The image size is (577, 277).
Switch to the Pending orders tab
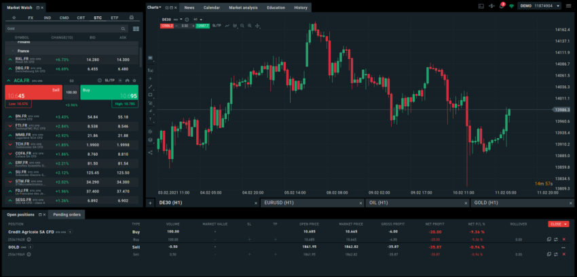point(67,215)
